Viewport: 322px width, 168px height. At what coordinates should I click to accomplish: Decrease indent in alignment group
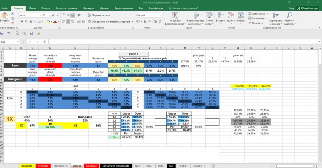click(x=79, y=22)
